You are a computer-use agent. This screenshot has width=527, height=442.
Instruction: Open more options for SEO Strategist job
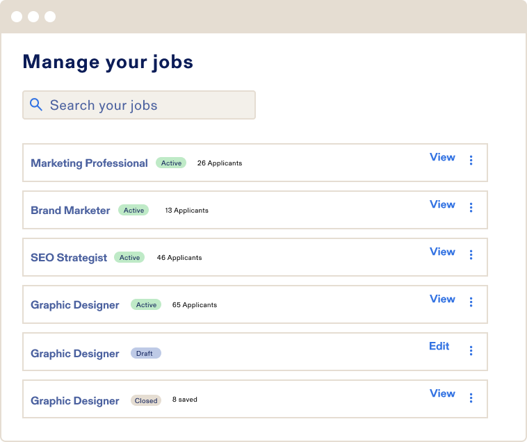coord(471,255)
